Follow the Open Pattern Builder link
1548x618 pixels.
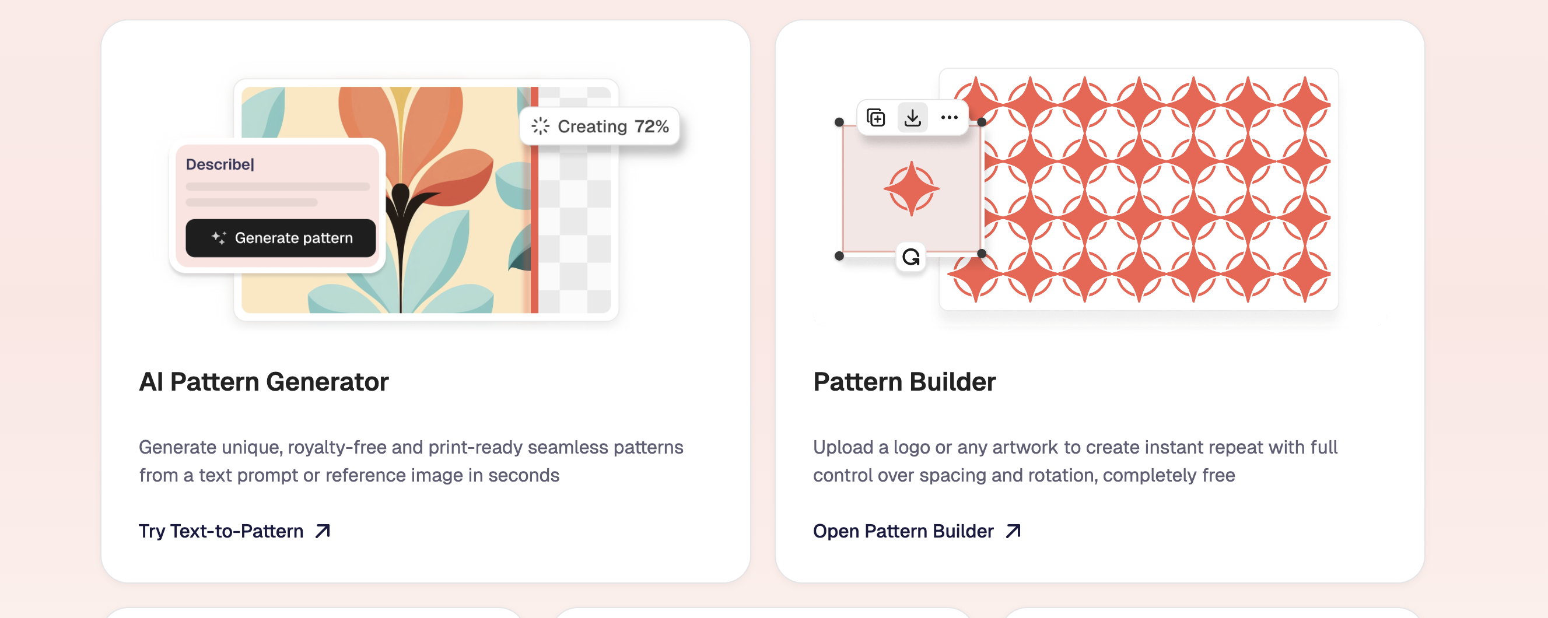tap(902, 531)
